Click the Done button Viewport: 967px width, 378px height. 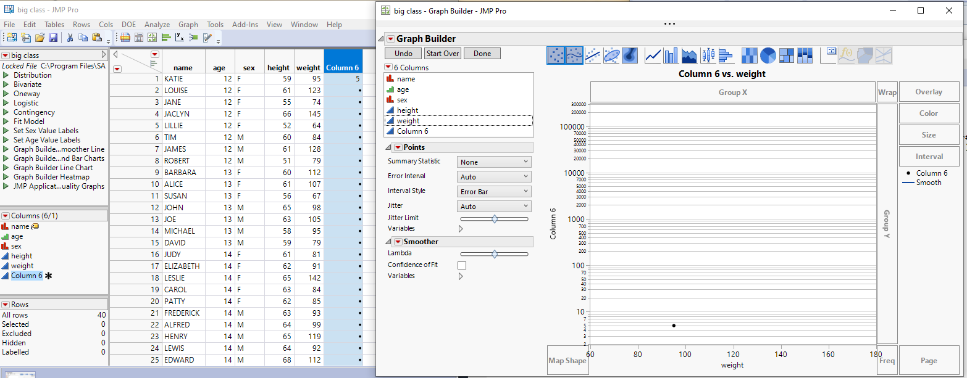point(482,53)
